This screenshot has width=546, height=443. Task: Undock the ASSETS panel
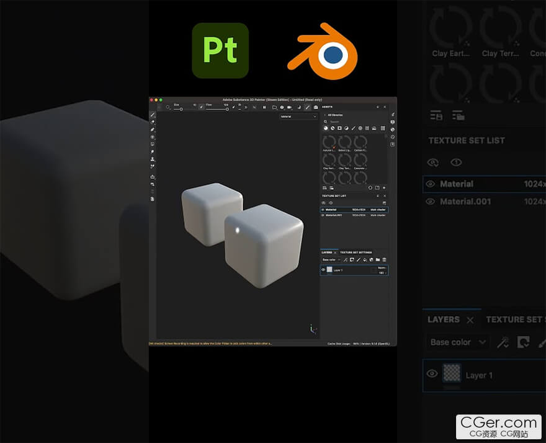click(x=378, y=107)
